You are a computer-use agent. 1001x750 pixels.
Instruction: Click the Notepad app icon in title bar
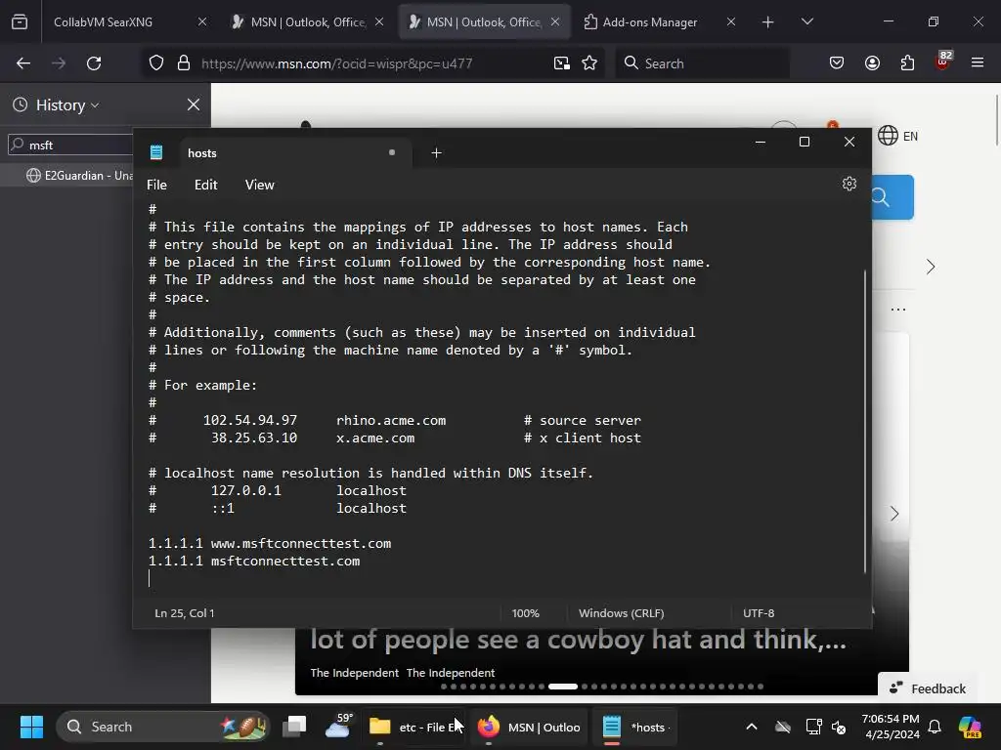(156, 152)
